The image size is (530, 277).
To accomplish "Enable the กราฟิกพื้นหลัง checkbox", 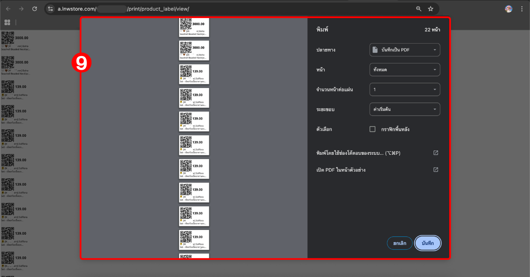I will pos(372,129).
